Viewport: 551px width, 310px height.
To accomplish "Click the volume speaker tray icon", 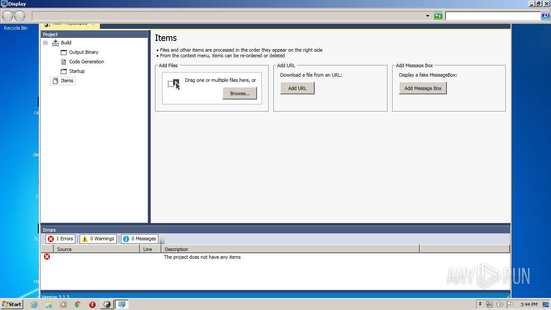I will [x=500, y=304].
